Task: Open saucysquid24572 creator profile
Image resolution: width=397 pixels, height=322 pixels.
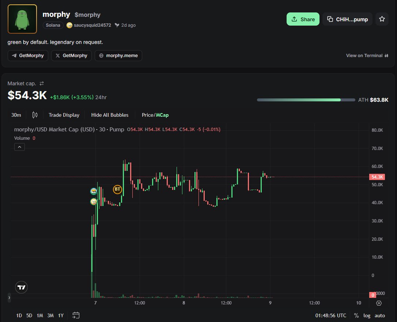Action: point(89,25)
